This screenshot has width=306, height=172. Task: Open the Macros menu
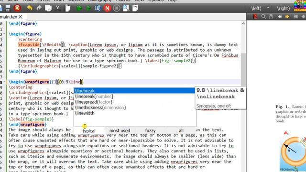123,0
